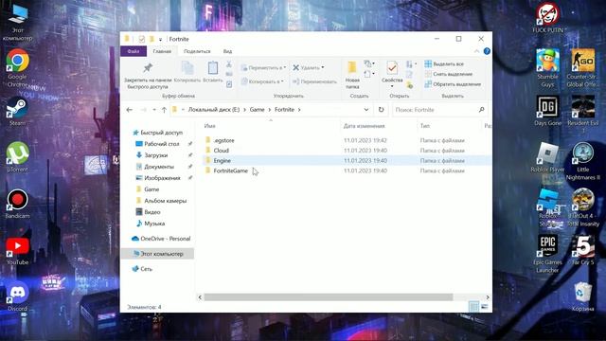Click the horizontal scrollbar in file list
606x341 pixels.
pos(329,296)
